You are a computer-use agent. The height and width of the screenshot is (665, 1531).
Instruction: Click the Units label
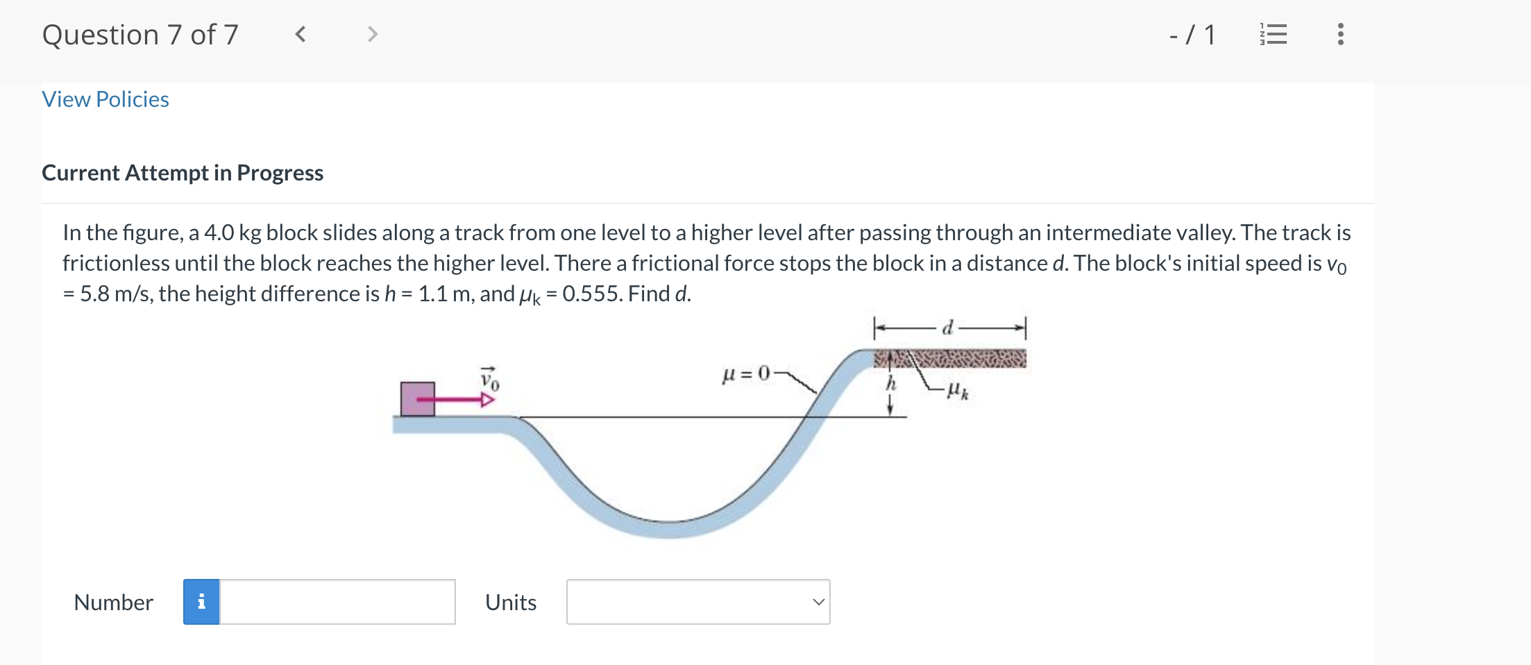(x=511, y=602)
